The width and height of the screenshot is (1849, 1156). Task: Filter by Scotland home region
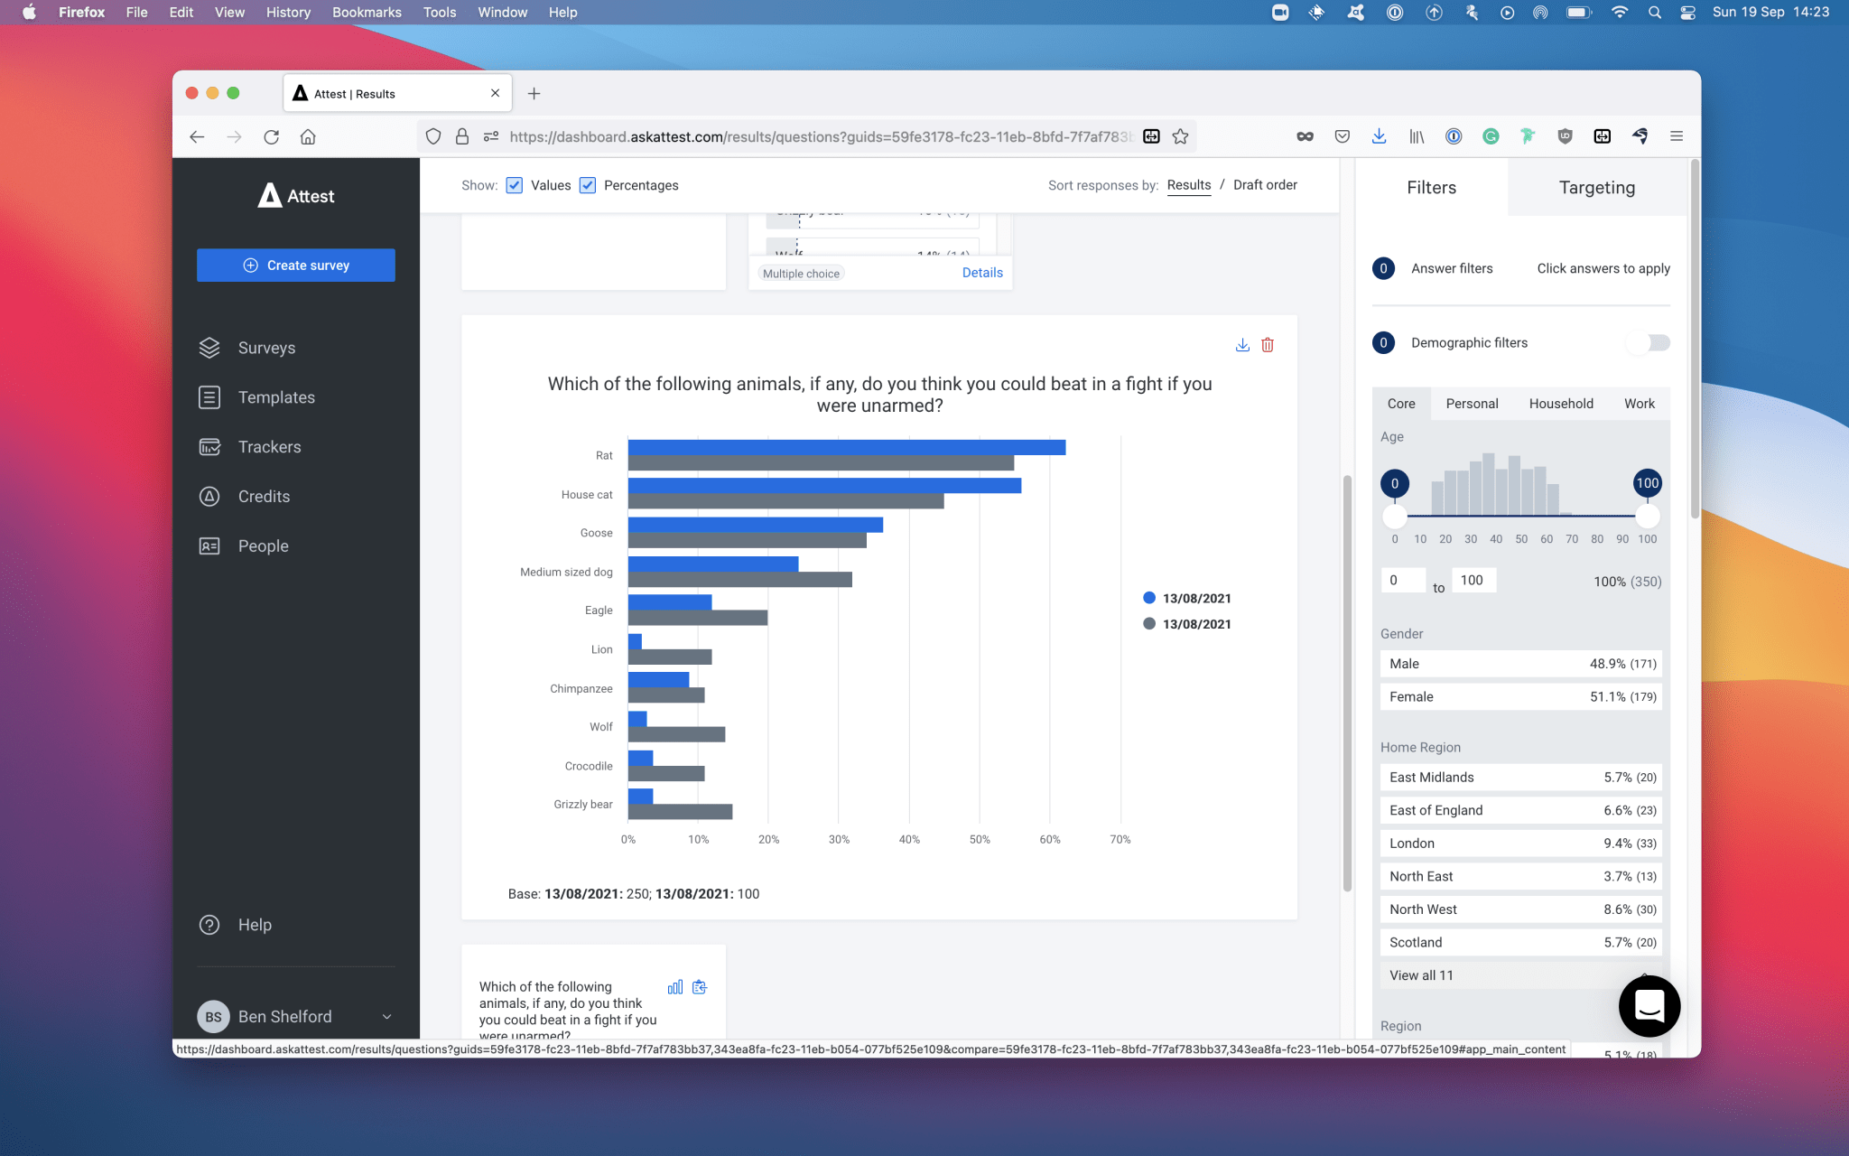click(x=1521, y=943)
